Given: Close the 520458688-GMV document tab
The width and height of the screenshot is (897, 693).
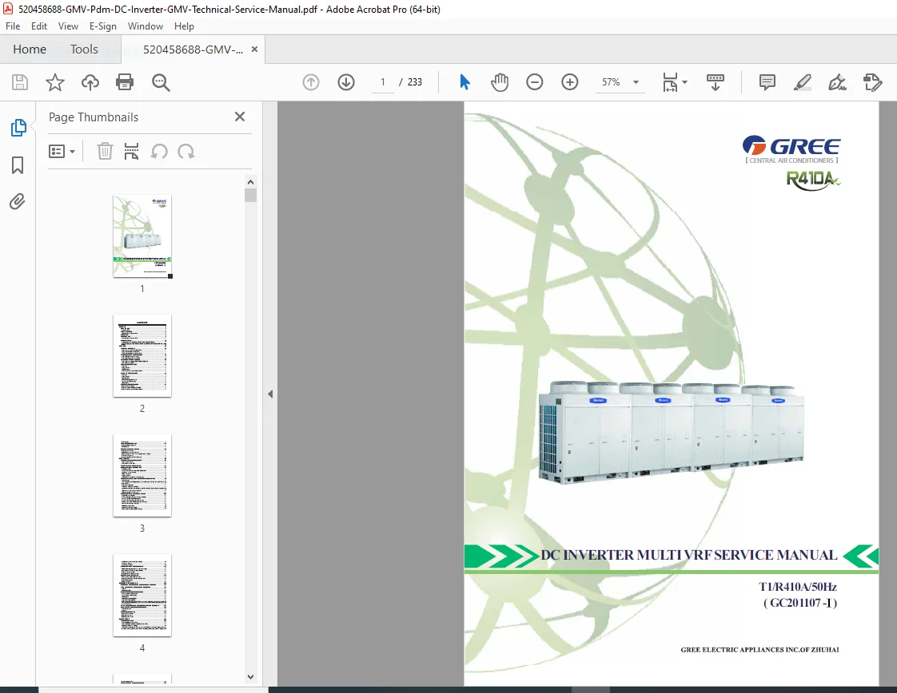Looking at the screenshot, I should click(254, 49).
